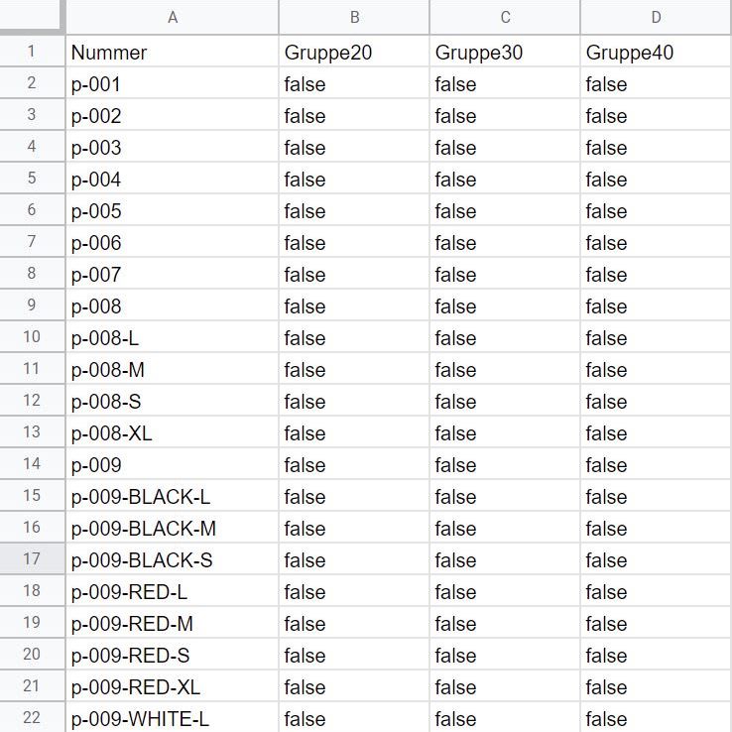Select highlighted row 17 header
The height and width of the screenshot is (732, 732).
click(32, 558)
